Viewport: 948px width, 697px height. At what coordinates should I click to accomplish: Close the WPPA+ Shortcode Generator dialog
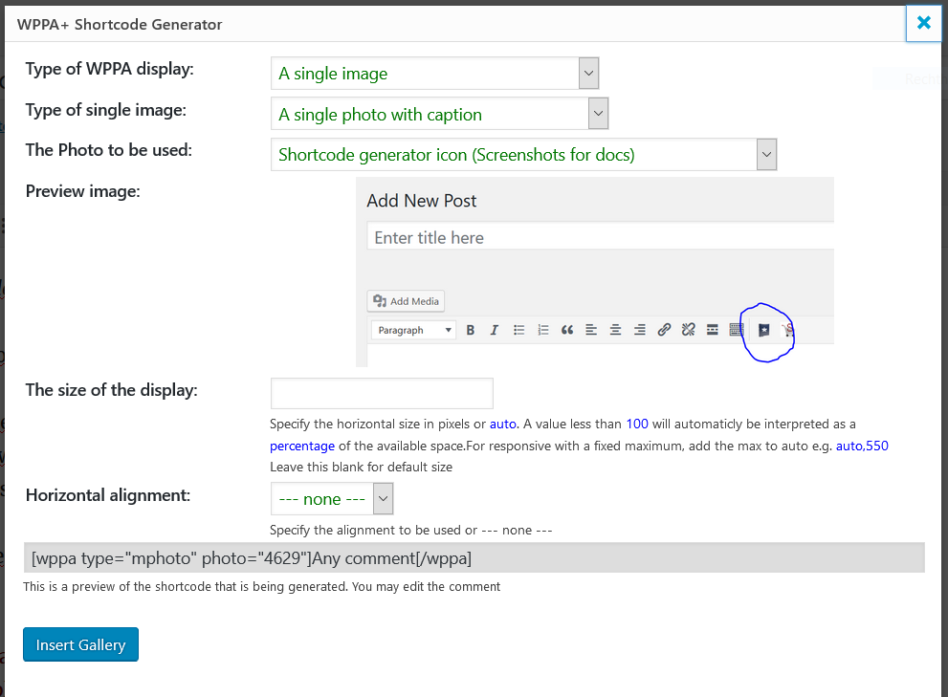[923, 23]
